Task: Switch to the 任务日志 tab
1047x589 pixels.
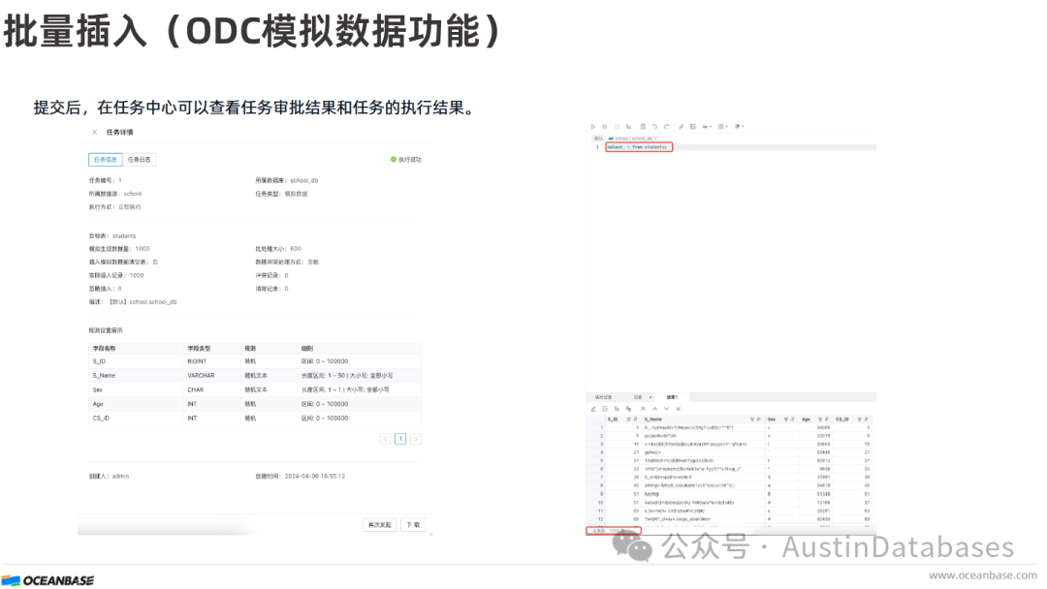Action: (x=139, y=160)
